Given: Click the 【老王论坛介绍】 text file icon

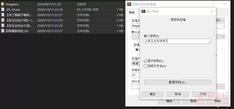Looking at the screenshot, I should point(3,20).
